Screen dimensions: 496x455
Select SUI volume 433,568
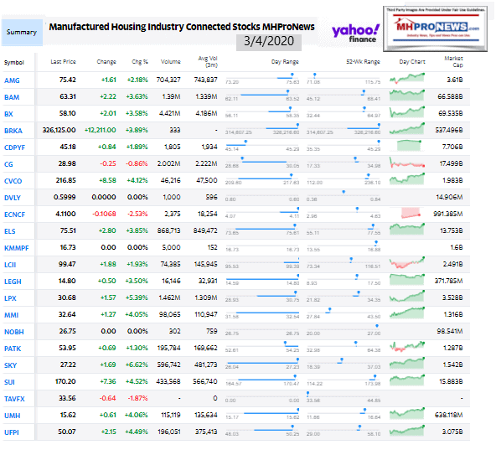pos(168,381)
